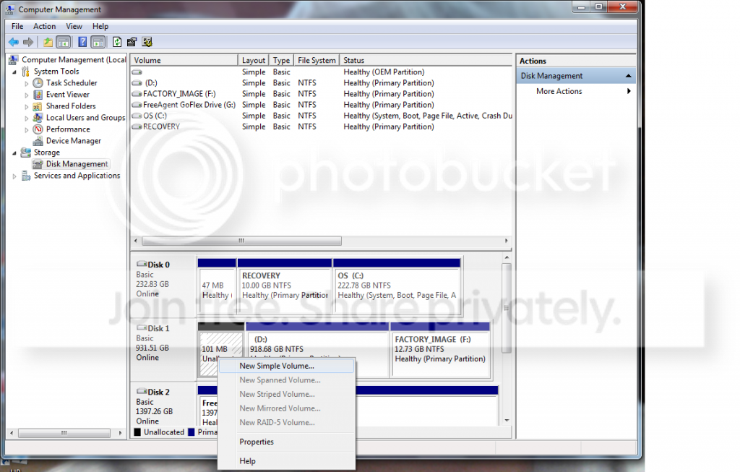Click the RECOVERY drive icon in the list
This screenshot has width=740, height=472.
pos(137,126)
